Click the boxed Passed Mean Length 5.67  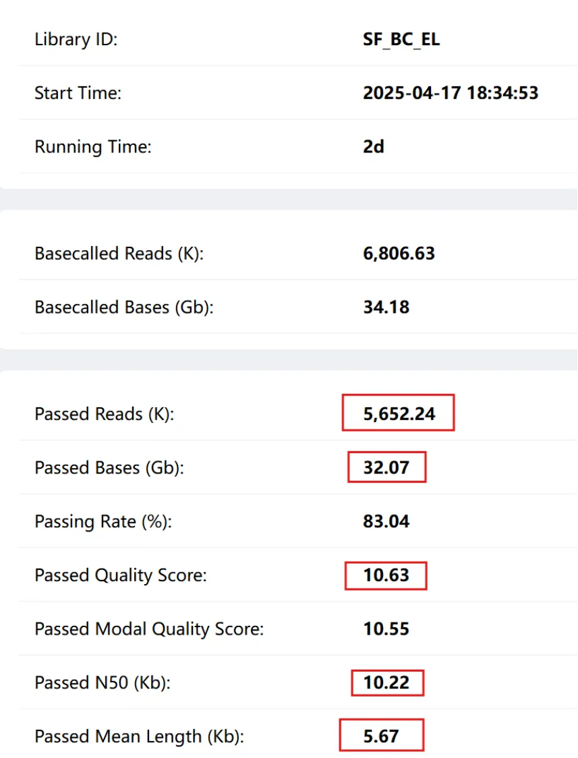(381, 736)
